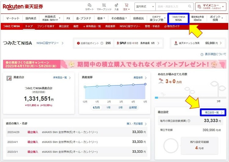Viewport: 229px width, 162px height.
Task: Click the arrow next to NISA口座サマリー
Action: click(x=63, y=43)
